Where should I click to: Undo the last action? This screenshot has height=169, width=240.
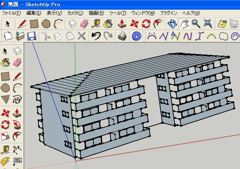pos(96,36)
